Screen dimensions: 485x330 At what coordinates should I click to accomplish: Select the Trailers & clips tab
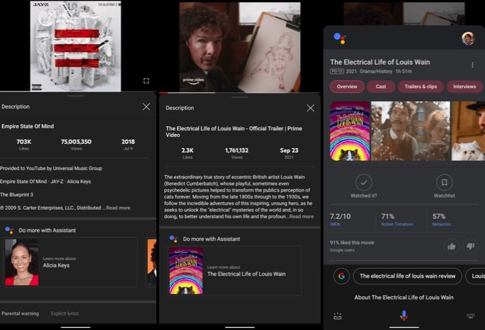pyautogui.click(x=421, y=87)
